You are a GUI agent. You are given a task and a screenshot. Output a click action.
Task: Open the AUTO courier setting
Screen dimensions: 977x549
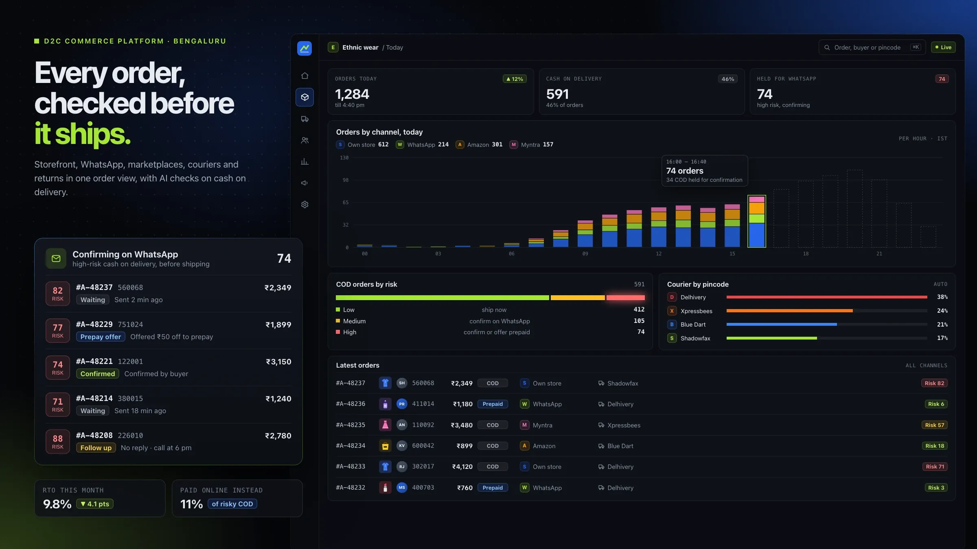tap(940, 284)
